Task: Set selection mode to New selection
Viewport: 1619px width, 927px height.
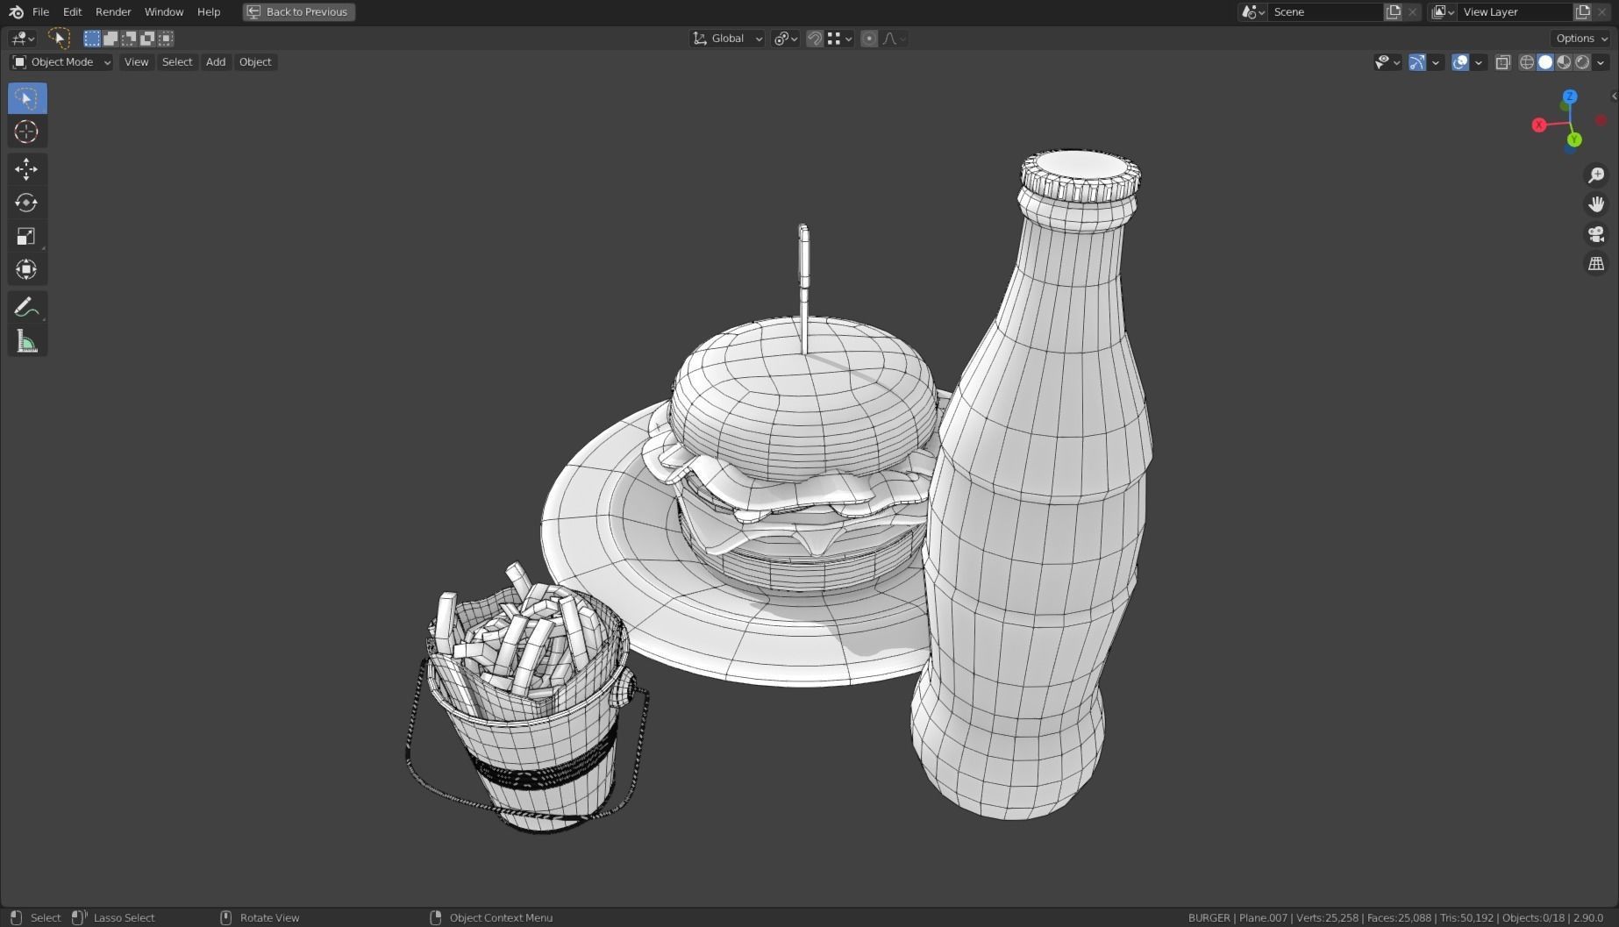Action: (x=92, y=38)
